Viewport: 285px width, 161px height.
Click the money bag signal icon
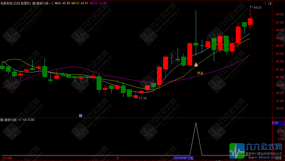point(196,65)
